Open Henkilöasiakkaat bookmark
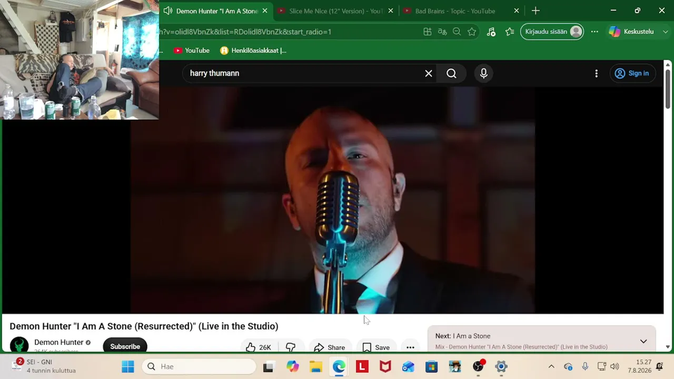The height and width of the screenshot is (379, 674). click(253, 51)
